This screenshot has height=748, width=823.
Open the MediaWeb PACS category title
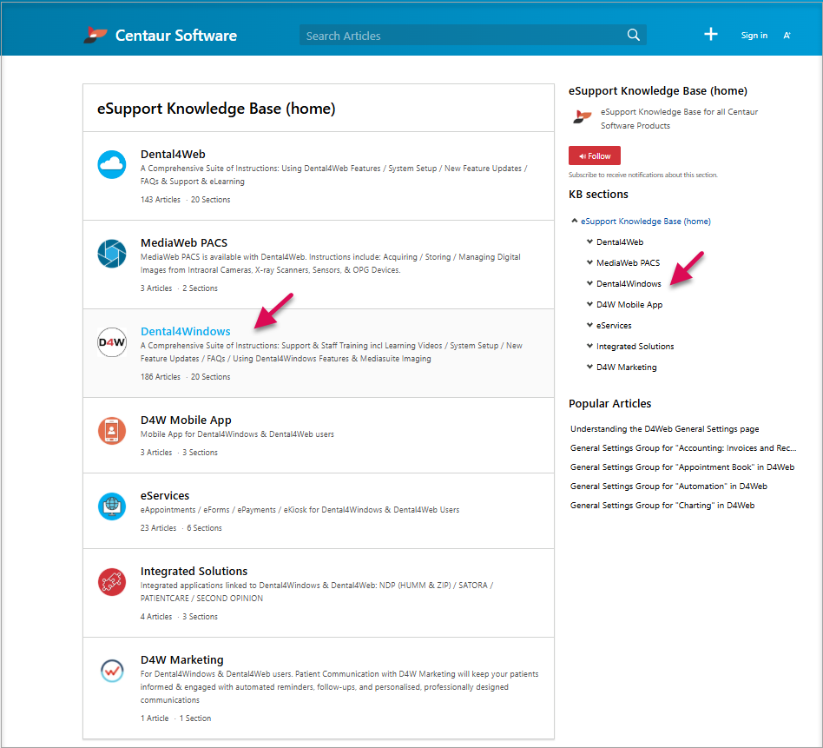pyautogui.click(x=184, y=243)
